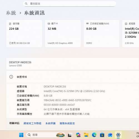Image resolution: width=139 pixels, height=139 pixels.
Task: Click Intel(R) HD Graphics 4000 text
Action: click(60, 43)
